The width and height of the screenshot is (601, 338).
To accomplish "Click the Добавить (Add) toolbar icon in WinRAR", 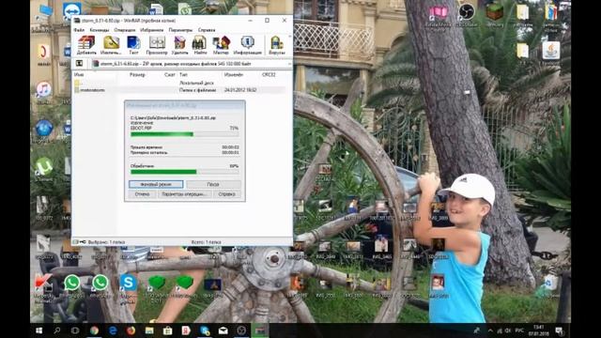I will coord(86,45).
